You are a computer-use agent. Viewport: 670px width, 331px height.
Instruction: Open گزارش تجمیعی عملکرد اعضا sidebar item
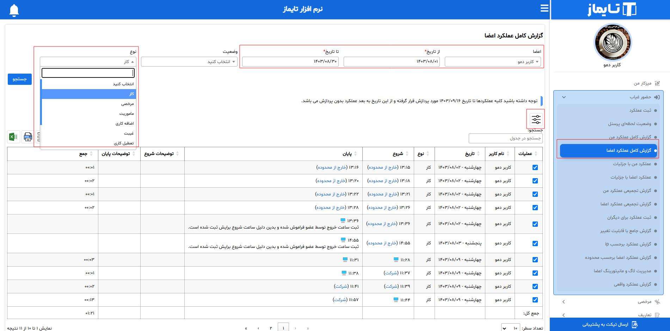point(626,204)
